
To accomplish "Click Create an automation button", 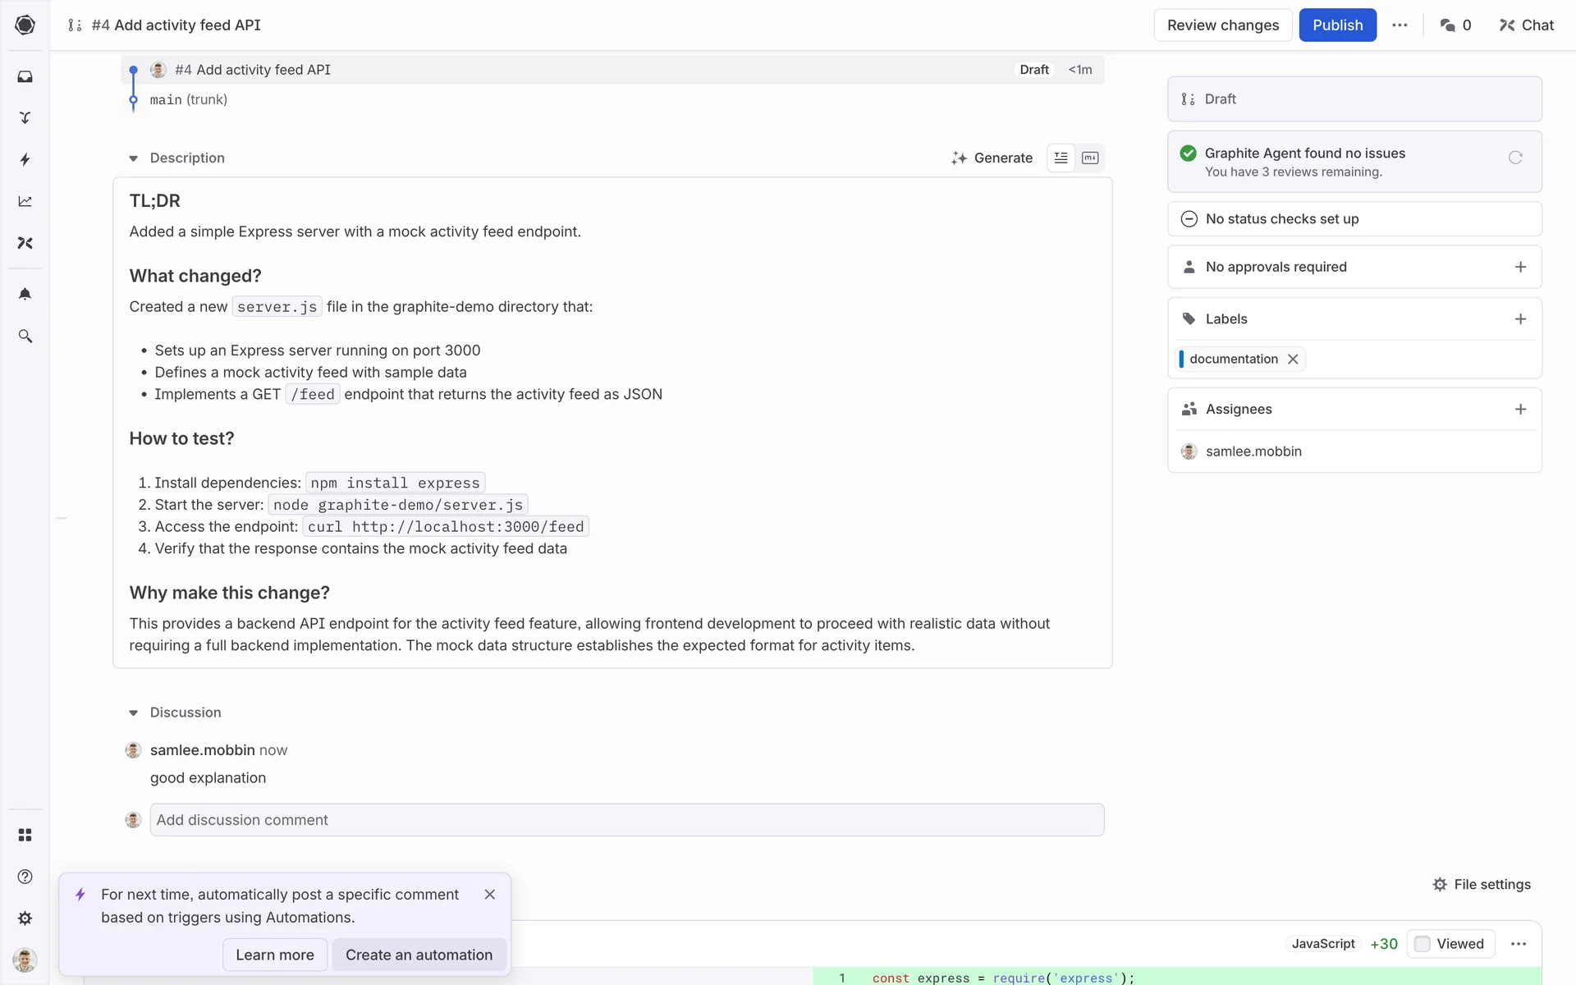I will pyautogui.click(x=419, y=955).
